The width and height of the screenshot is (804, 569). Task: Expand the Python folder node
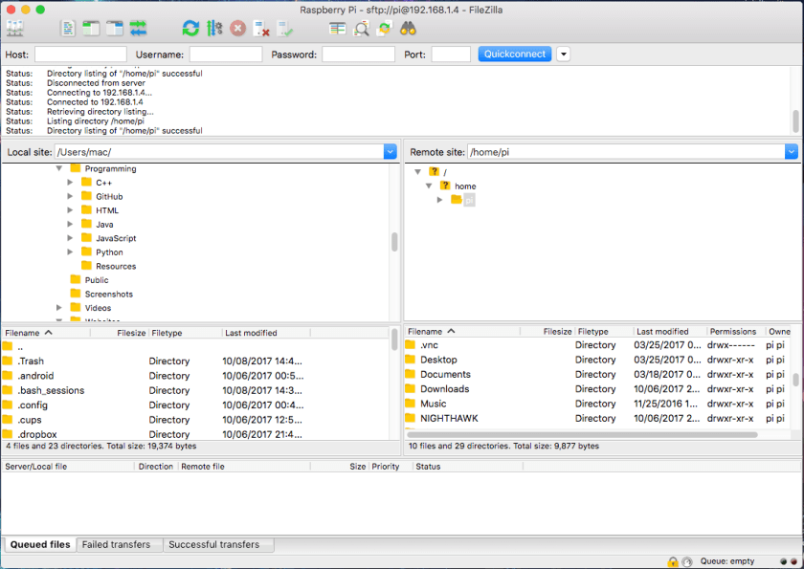[70, 252]
